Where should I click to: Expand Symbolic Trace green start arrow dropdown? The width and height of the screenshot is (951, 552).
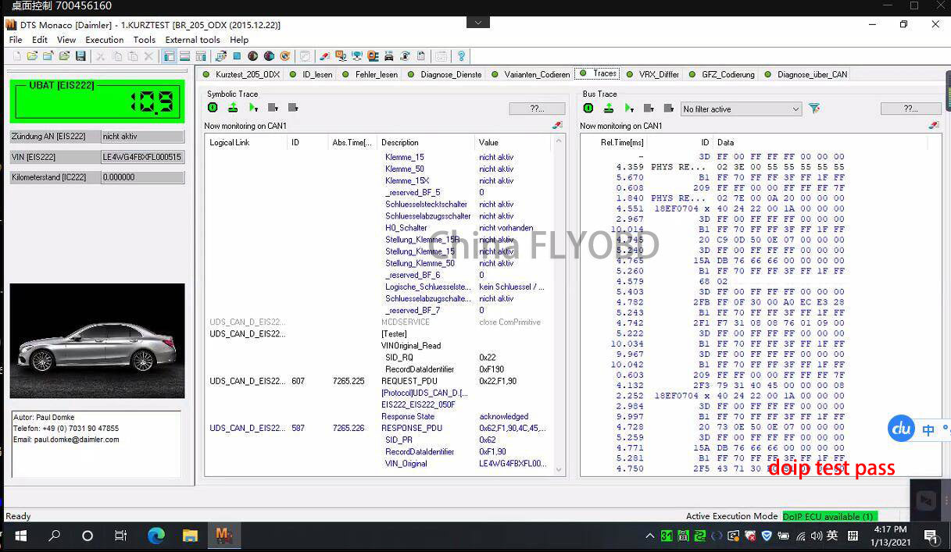pyautogui.click(x=253, y=108)
